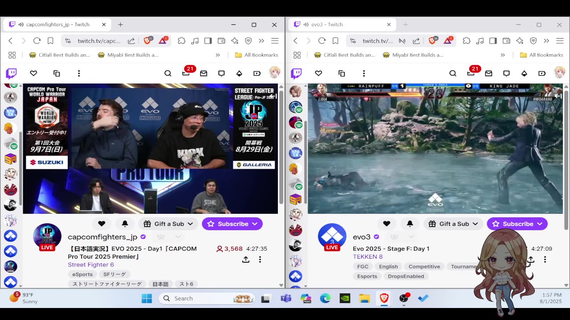Open Extensions puzzle icon in evo3 window
This screenshot has height=320, width=570.
(x=466, y=41)
